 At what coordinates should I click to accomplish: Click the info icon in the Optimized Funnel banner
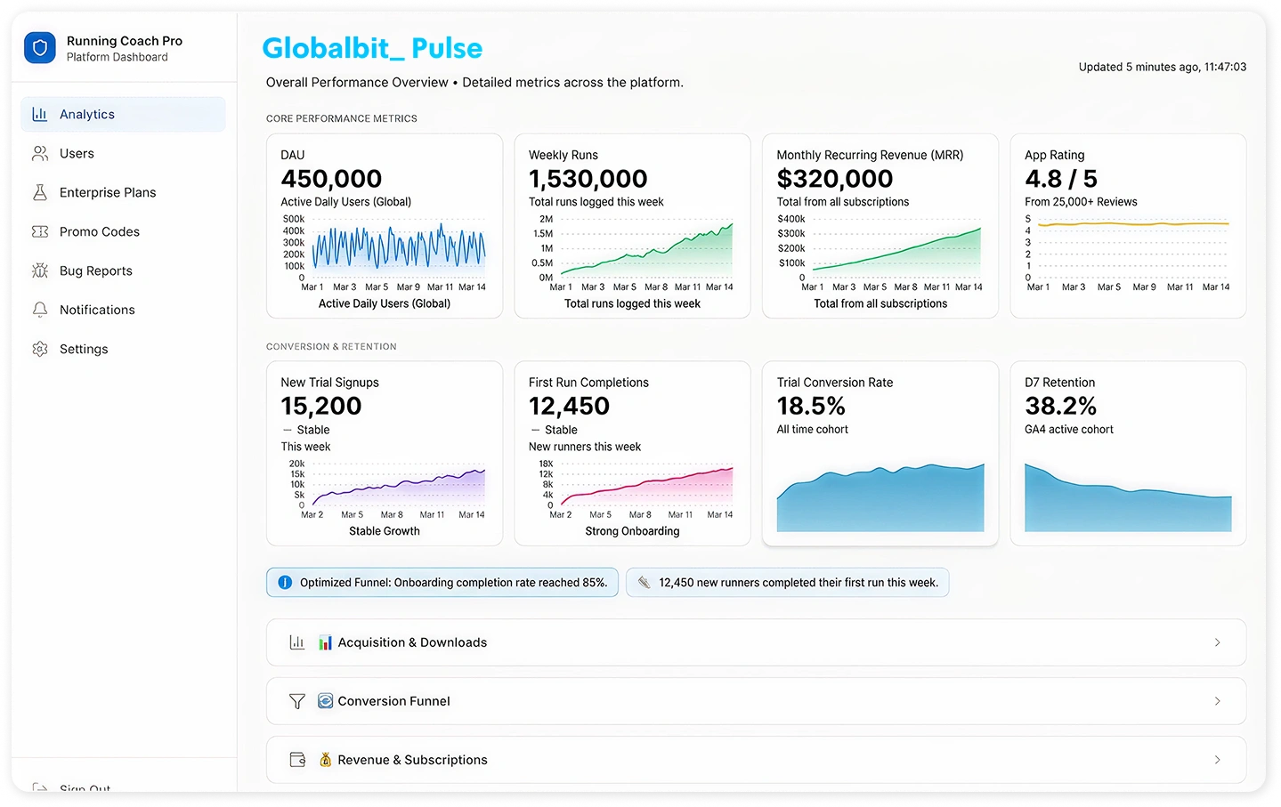(284, 582)
